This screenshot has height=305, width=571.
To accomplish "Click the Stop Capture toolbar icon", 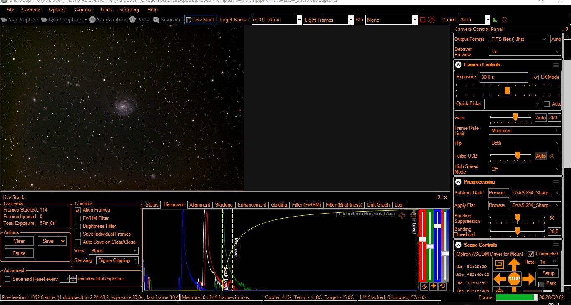I will [92, 20].
